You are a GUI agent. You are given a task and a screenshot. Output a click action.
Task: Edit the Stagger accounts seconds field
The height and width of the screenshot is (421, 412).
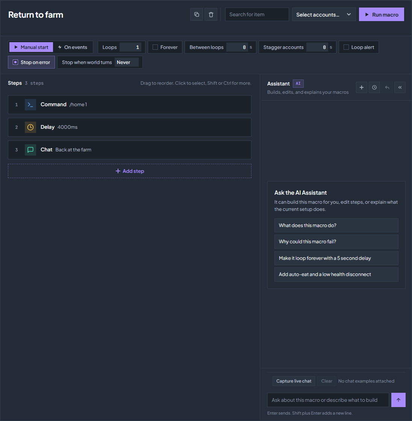317,47
